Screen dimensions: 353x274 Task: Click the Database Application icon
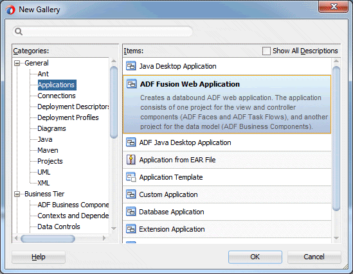click(x=131, y=212)
